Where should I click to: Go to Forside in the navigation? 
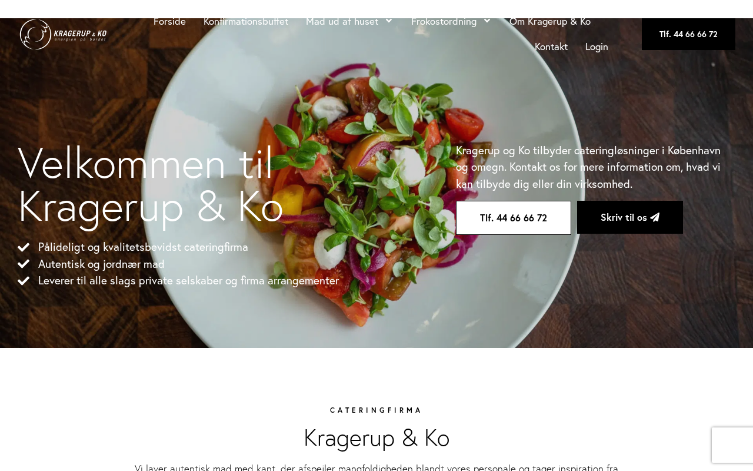(169, 21)
